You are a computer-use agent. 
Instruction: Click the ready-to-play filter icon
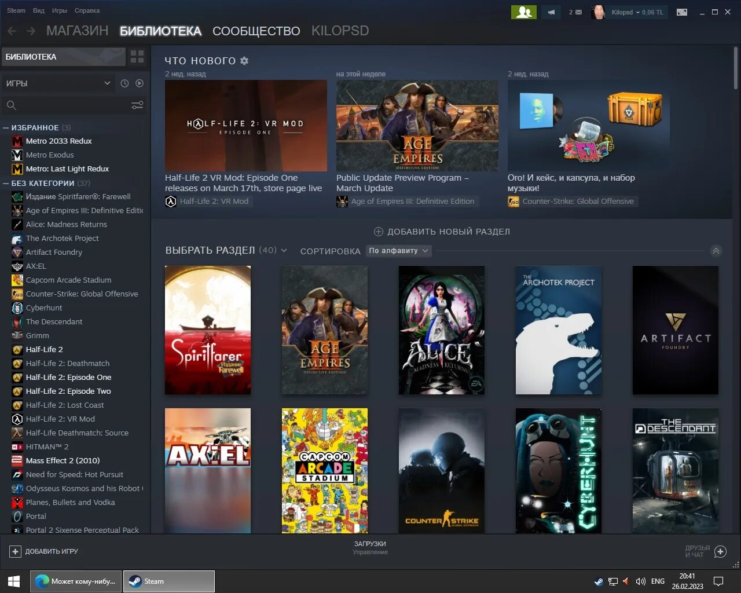pyautogui.click(x=140, y=83)
